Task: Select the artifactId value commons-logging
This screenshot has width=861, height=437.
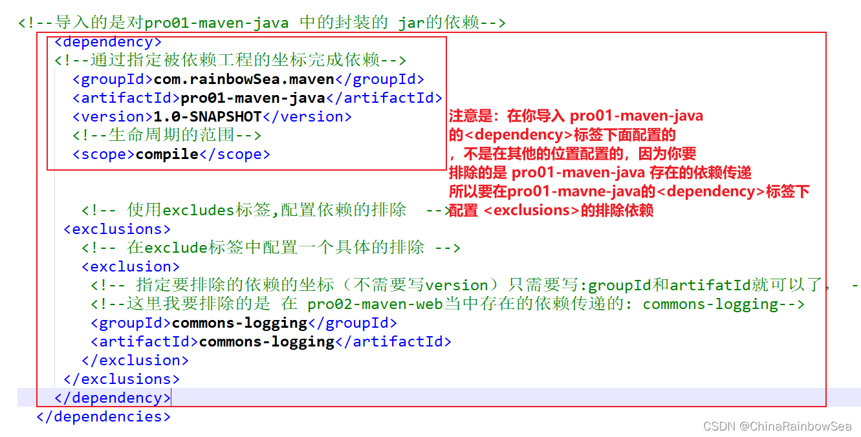Action: pyautogui.click(x=267, y=342)
